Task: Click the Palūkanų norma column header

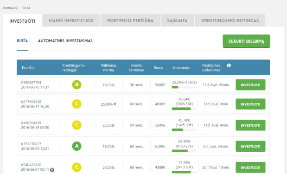Action: coord(108,68)
